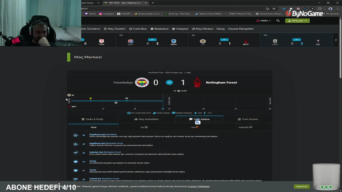
Task: Open browser extensions puzzle icon
Action: (x=320, y=9)
